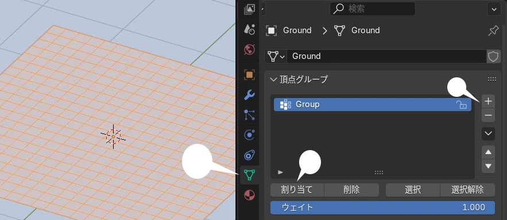Click the 3D cursor in viewport
The width and height of the screenshot is (507, 220).
coord(113,137)
